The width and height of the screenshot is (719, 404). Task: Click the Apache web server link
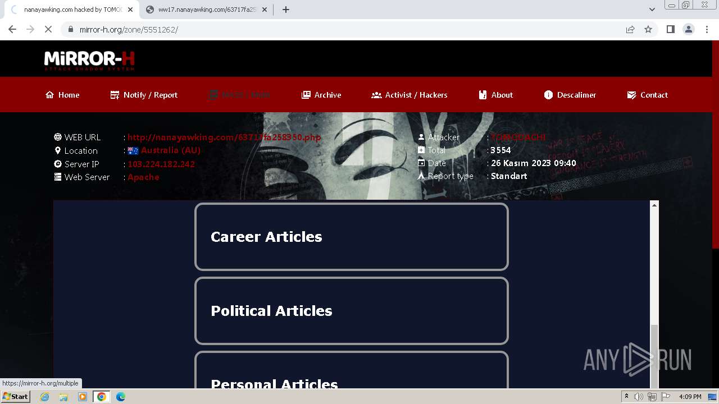tap(143, 177)
